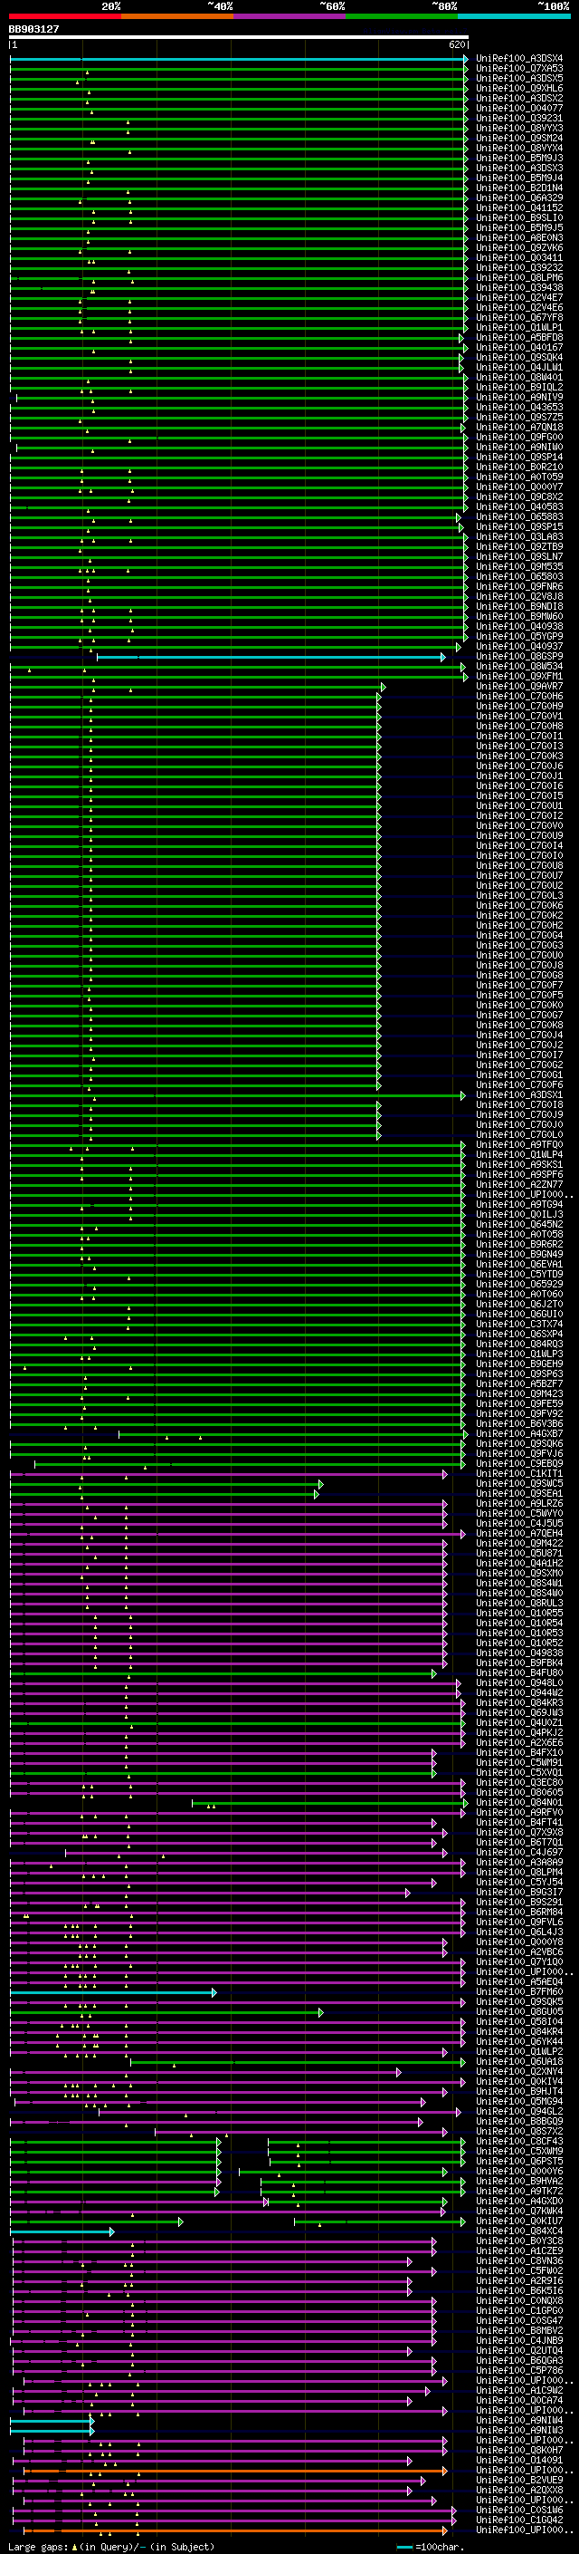Select the UniRef100_C7G0K2 label

pyautogui.click(x=519, y=915)
